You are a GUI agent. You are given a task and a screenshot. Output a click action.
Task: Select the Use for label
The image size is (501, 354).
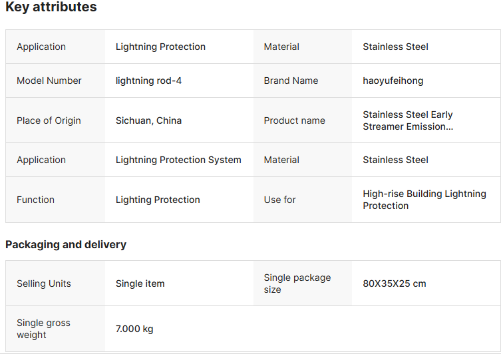(x=279, y=200)
